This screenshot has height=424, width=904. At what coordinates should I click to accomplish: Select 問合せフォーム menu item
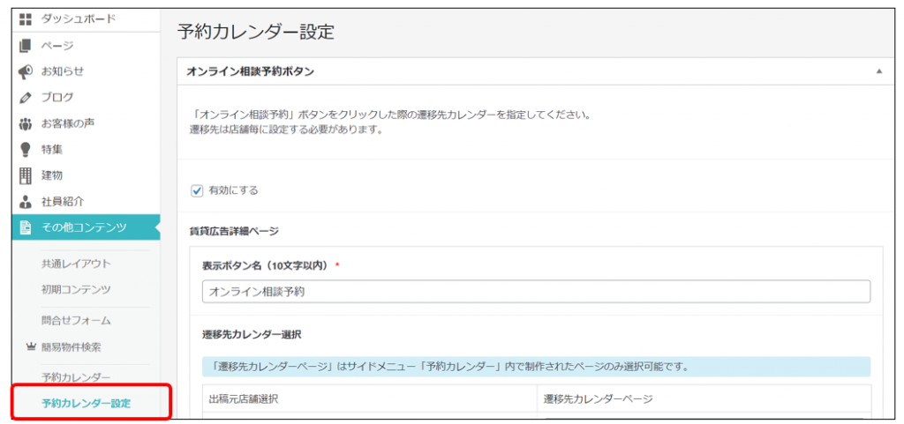tap(76, 320)
